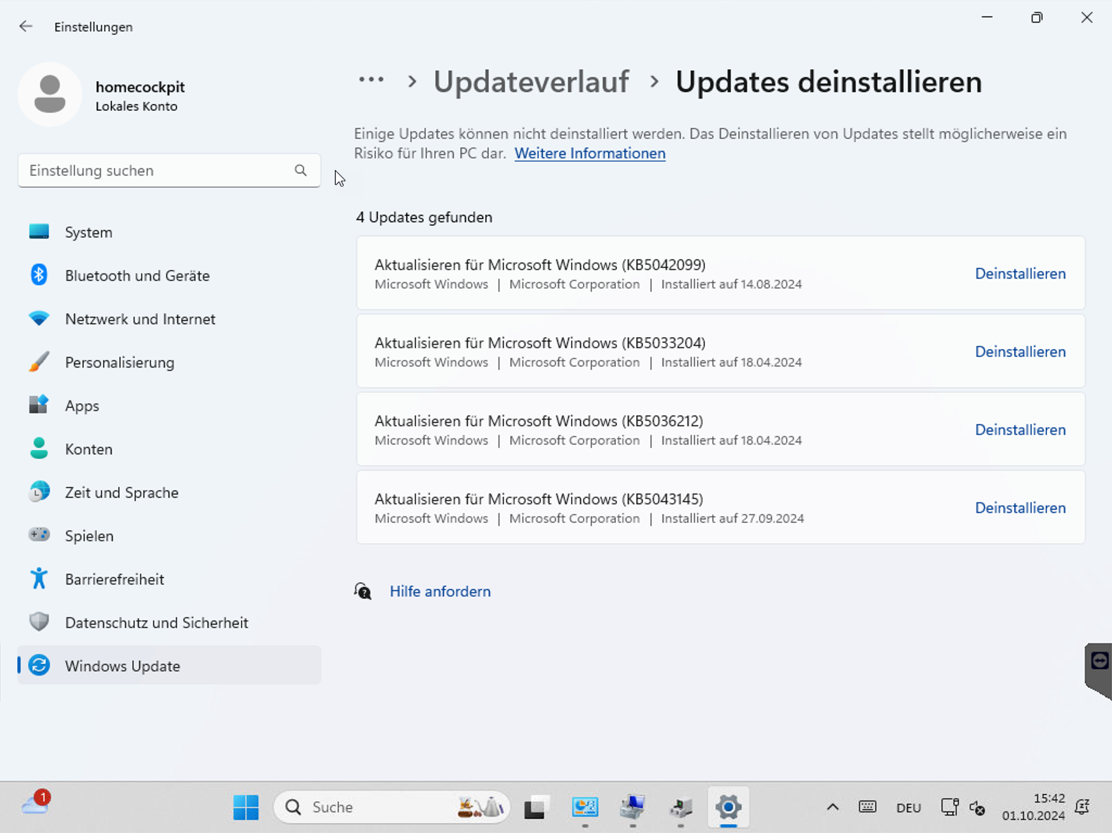Open the Bluetooth und Geräte icon
This screenshot has height=833, width=1112.
click(x=39, y=275)
